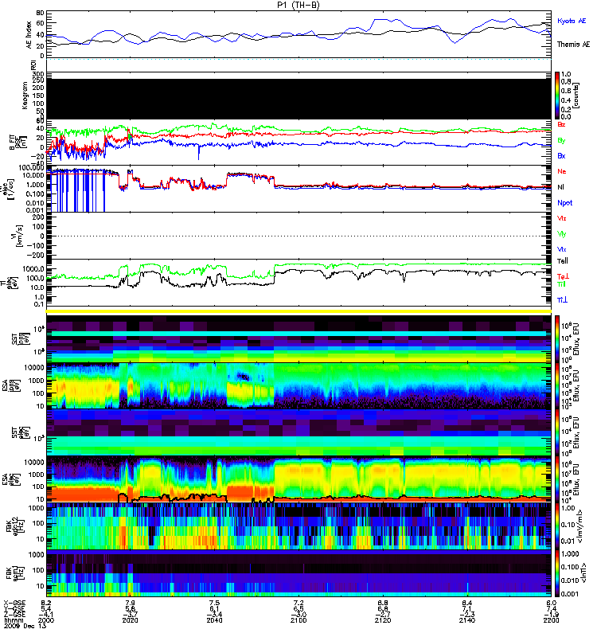Click the 2200 time tick label

(x=551, y=620)
